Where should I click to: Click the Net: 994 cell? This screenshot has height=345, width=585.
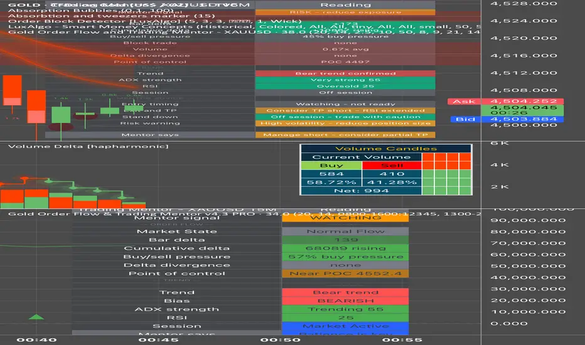361,191
